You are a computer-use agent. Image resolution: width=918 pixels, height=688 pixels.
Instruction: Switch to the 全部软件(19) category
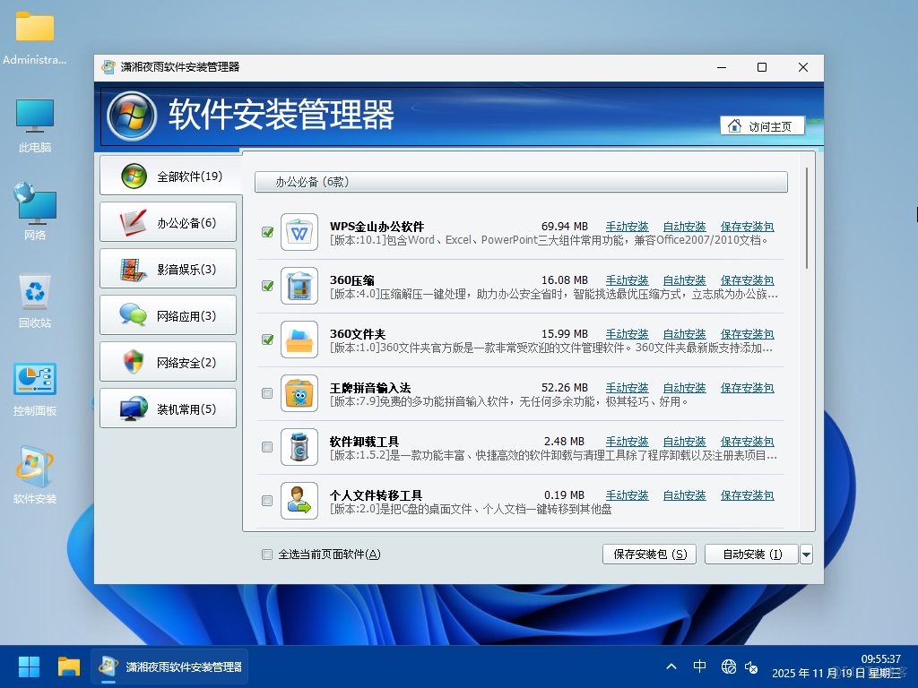(x=169, y=175)
